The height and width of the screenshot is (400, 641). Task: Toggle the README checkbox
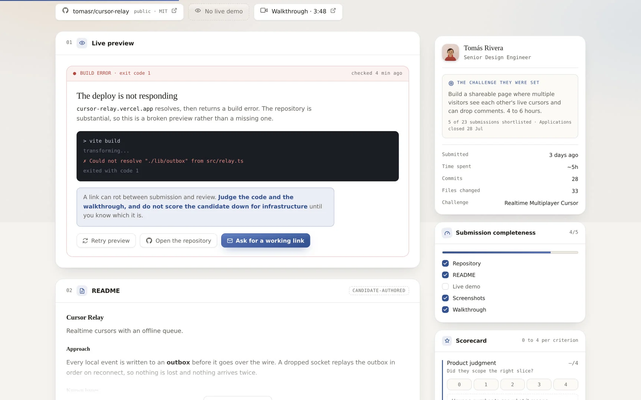[x=446, y=275]
